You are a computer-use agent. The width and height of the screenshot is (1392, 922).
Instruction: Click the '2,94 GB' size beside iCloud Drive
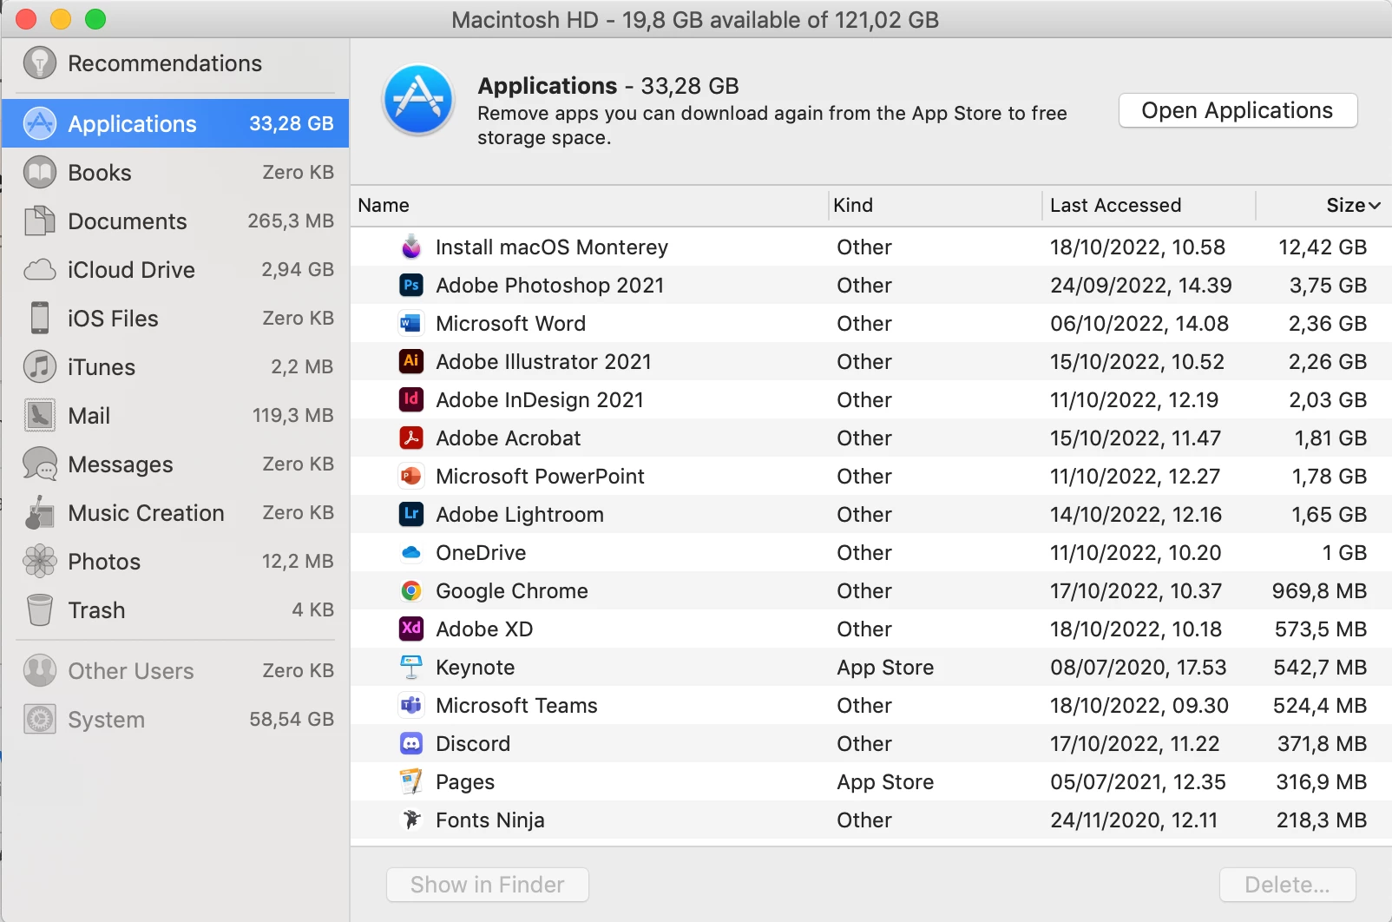[298, 270]
